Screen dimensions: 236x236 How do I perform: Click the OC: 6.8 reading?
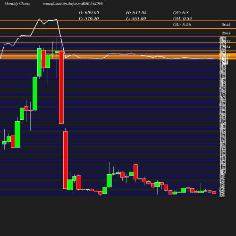(x=181, y=13)
